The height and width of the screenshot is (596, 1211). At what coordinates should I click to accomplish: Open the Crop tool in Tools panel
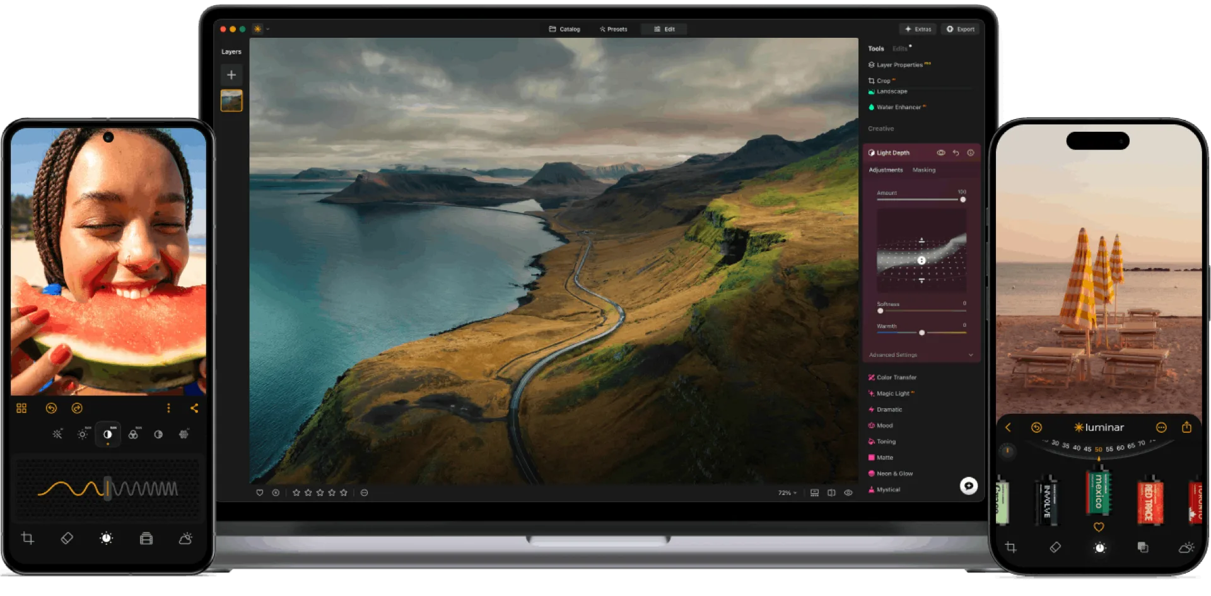pyautogui.click(x=882, y=81)
